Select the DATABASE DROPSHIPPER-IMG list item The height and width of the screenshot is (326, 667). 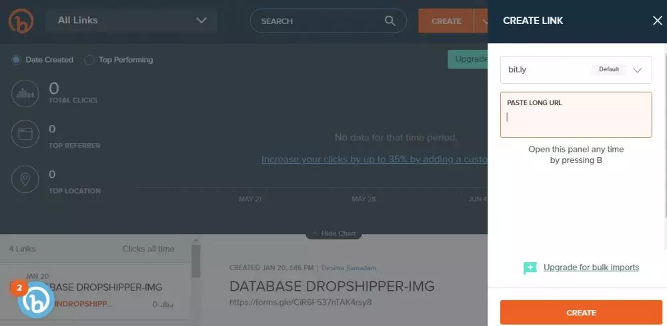coord(95,291)
